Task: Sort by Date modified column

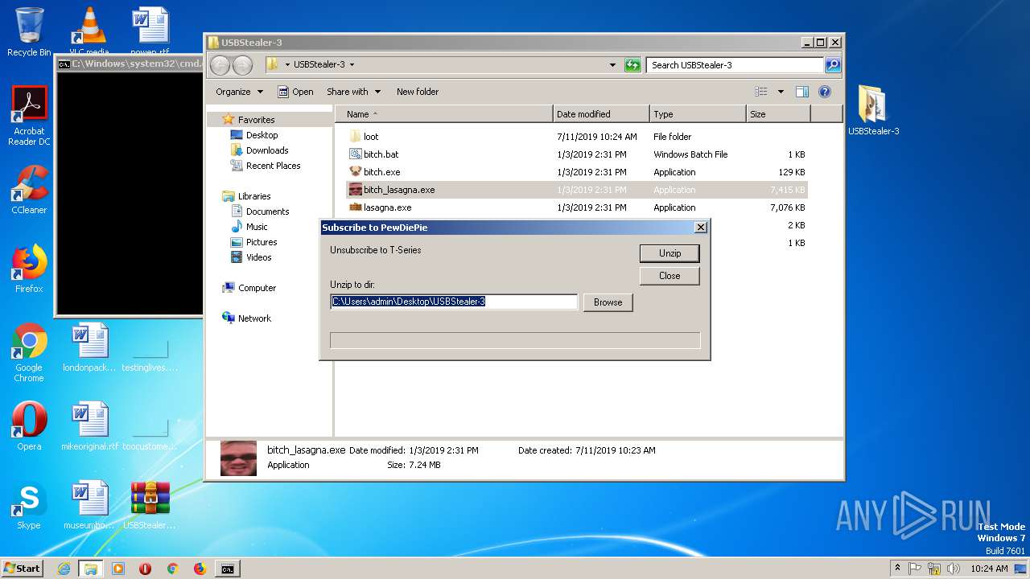Action: 601,114
